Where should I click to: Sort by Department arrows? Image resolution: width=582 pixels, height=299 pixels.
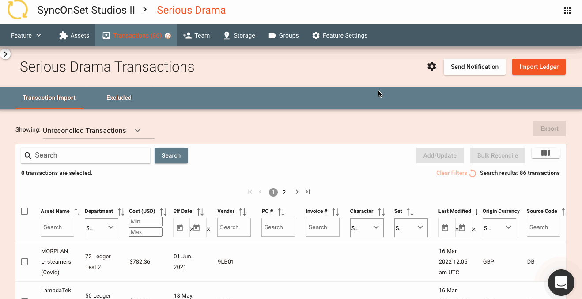[x=121, y=212]
